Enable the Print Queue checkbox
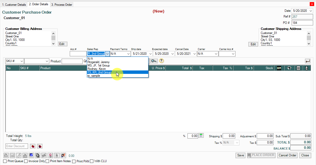 [x=5, y=161]
